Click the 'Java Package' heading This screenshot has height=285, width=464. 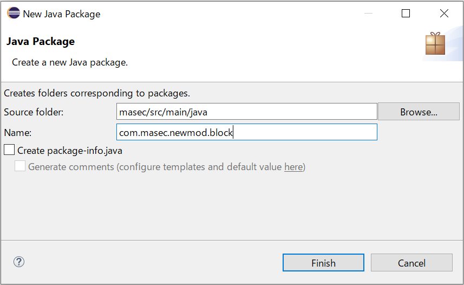coord(41,42)
